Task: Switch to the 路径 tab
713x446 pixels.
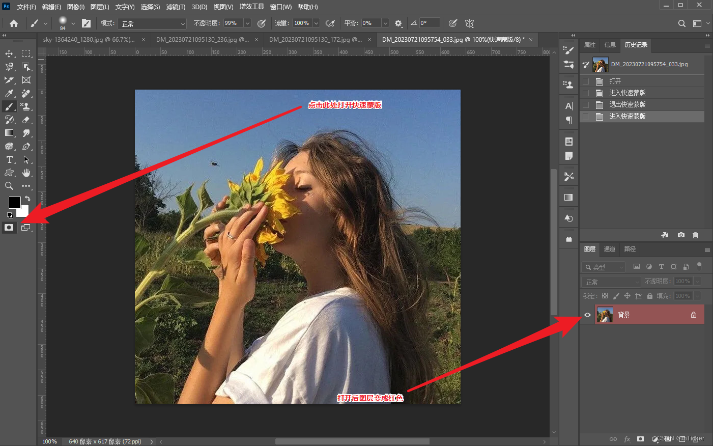Action: click(630, 249)
